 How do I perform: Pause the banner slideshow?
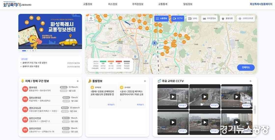(x=33, y=51)
